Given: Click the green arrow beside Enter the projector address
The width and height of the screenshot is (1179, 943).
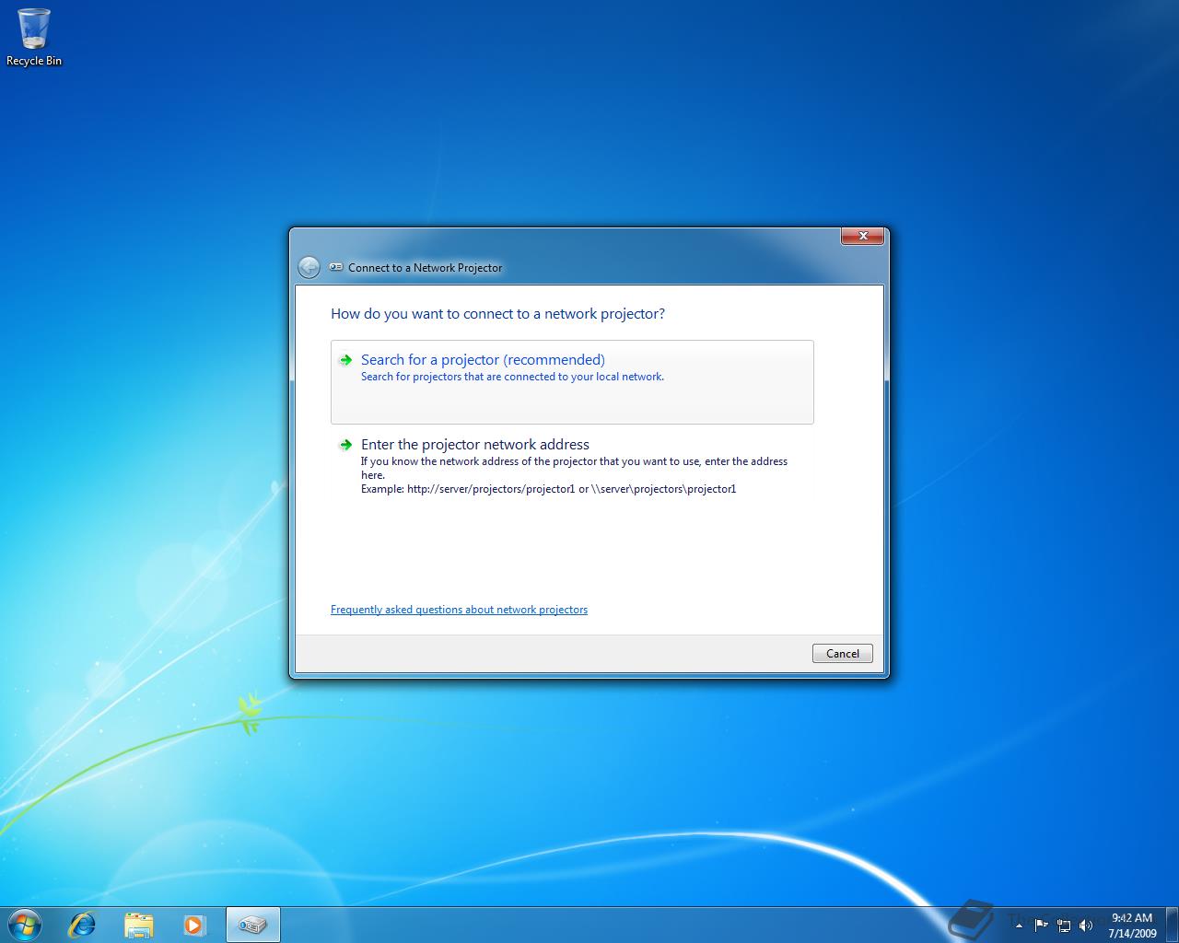Looking at the screenshot, I should [345, 445].
